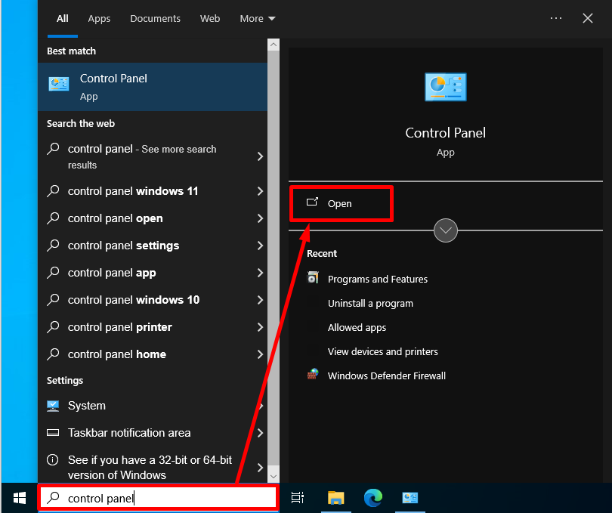612x513 pixels.
Task: Expand arrow for control panel windows 11
Action: click(x=260, y=191)
